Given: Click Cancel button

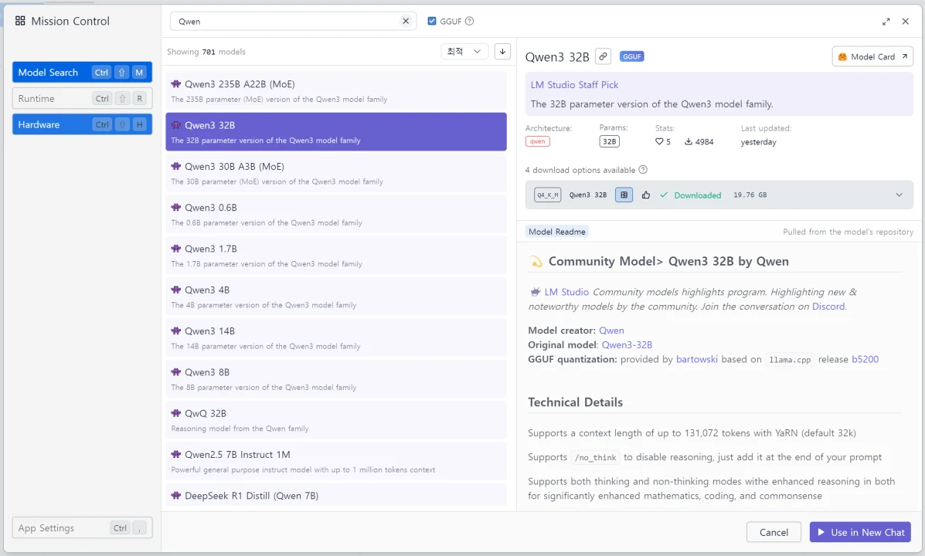Looking at the screenshot, I should click(x=774, y=532).
